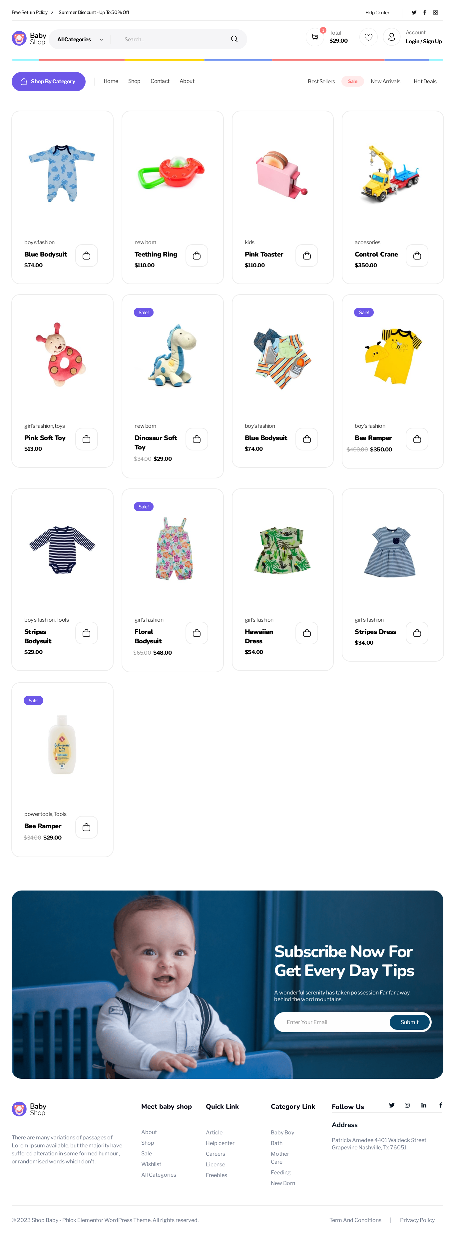Add Hawaiian Dress to cart
455x1241 pixels.
307,633
